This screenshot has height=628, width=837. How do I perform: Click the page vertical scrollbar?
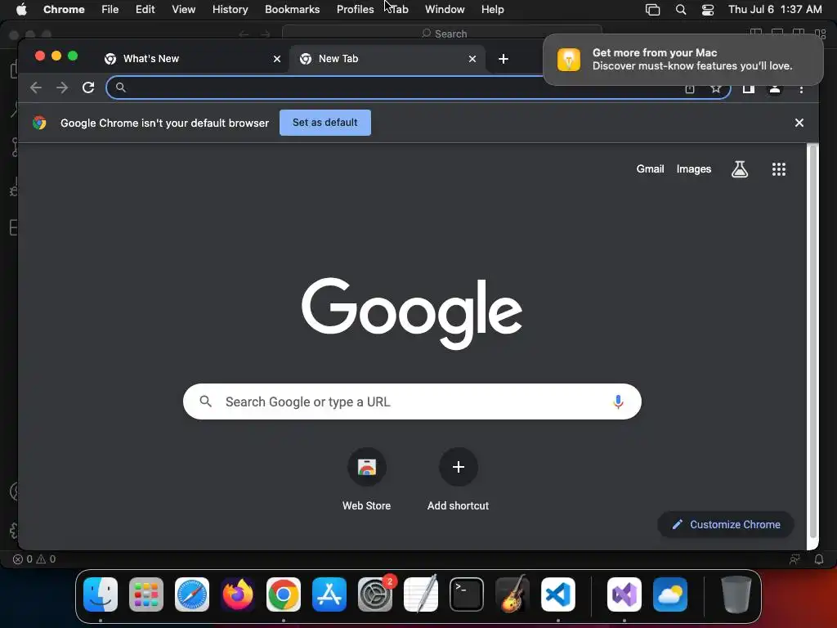(813, 342)
